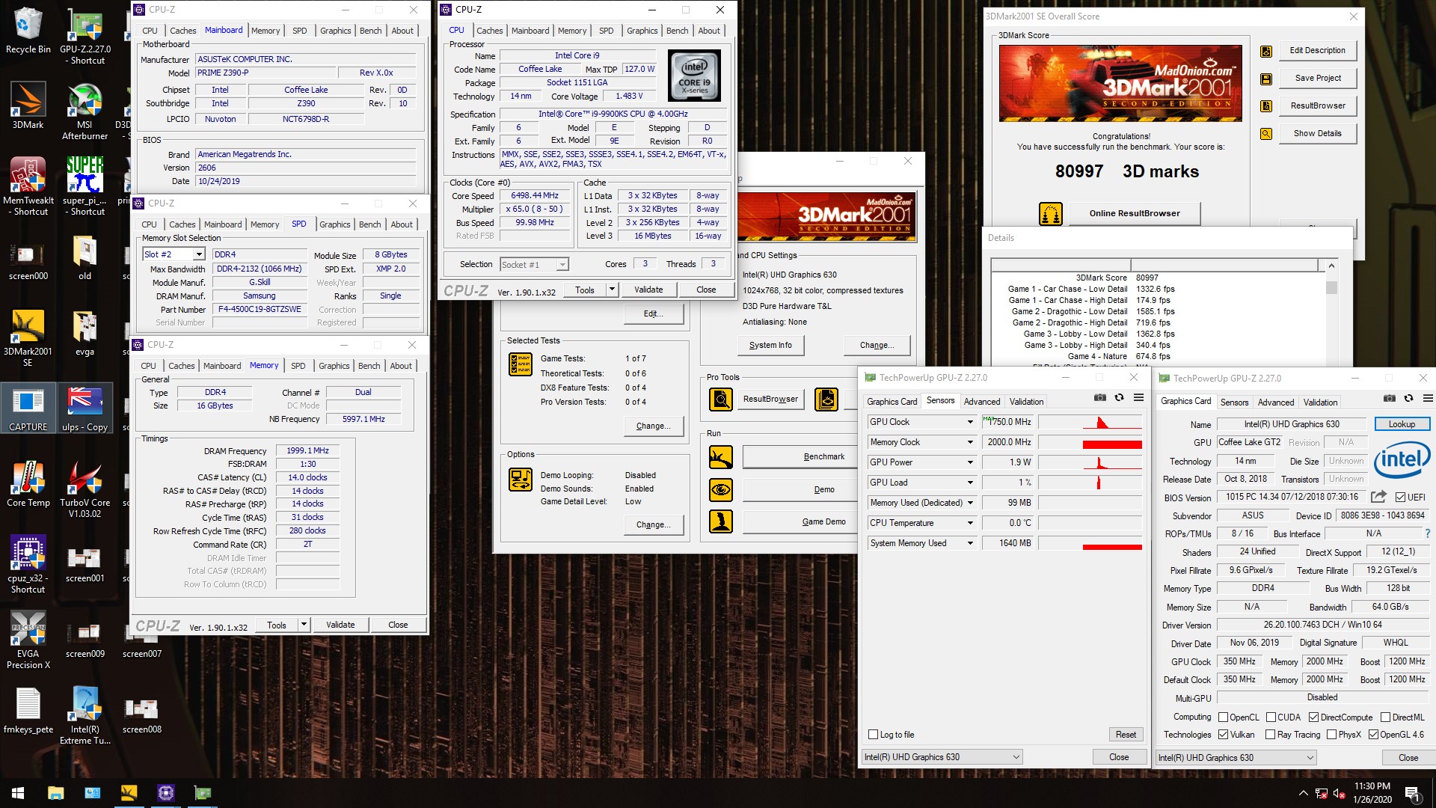Select the CAPTURE desktop icon

28,408
